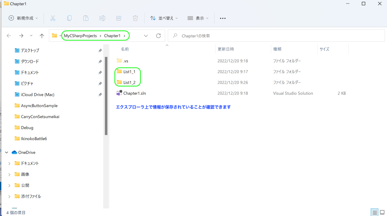Click Chapter1 breadcrumb segment

click(112, 36)
